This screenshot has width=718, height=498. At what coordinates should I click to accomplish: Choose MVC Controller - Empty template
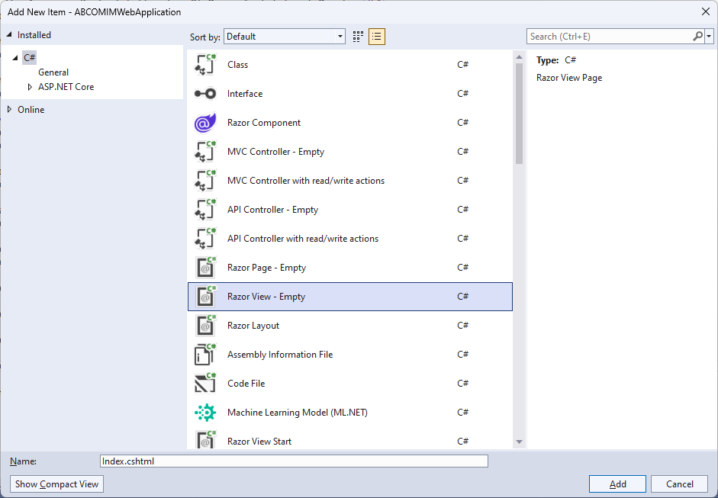coord(275,152)
